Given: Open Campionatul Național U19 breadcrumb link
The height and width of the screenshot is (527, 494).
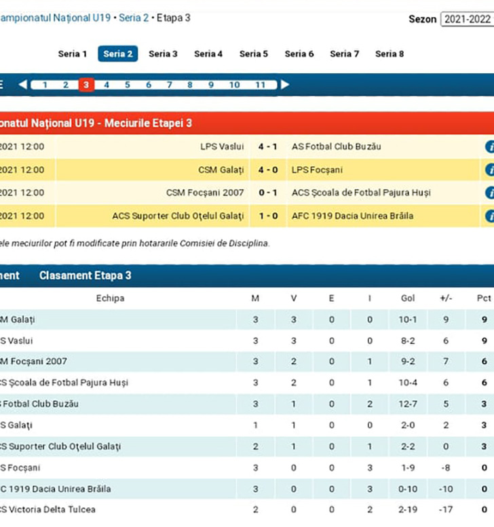Looking at the screenshot, I should (x=55, y=18).
